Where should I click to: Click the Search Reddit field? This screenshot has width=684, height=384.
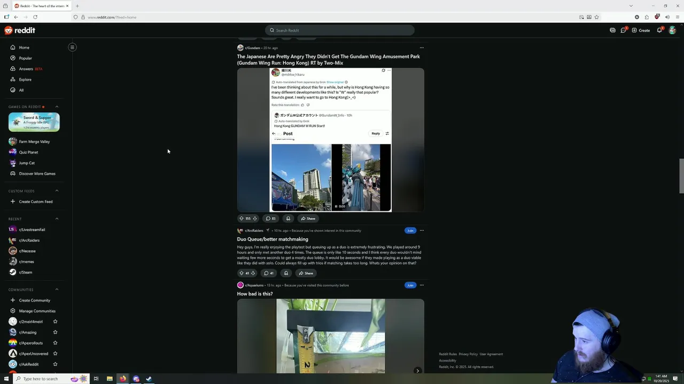[x=340, y=30]
